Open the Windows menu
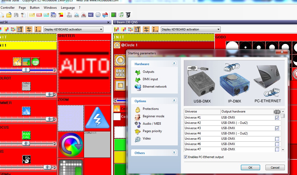 click(x=50, y=8)
